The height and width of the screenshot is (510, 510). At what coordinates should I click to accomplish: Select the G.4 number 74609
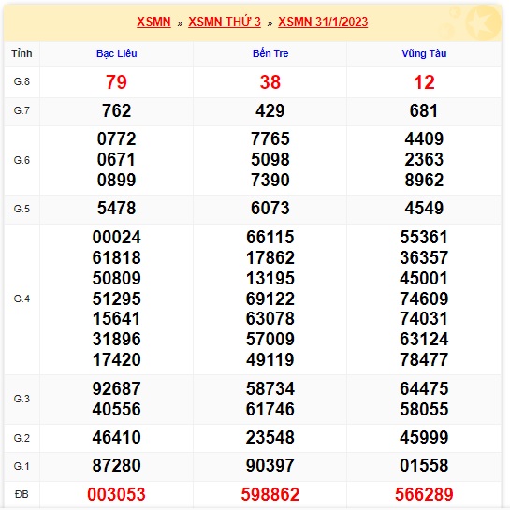(424, 299)
